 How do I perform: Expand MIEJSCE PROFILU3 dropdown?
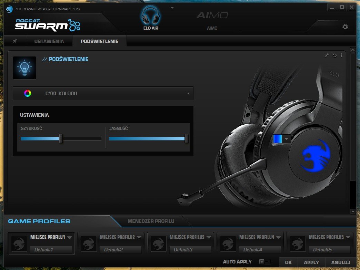point(209,237)
